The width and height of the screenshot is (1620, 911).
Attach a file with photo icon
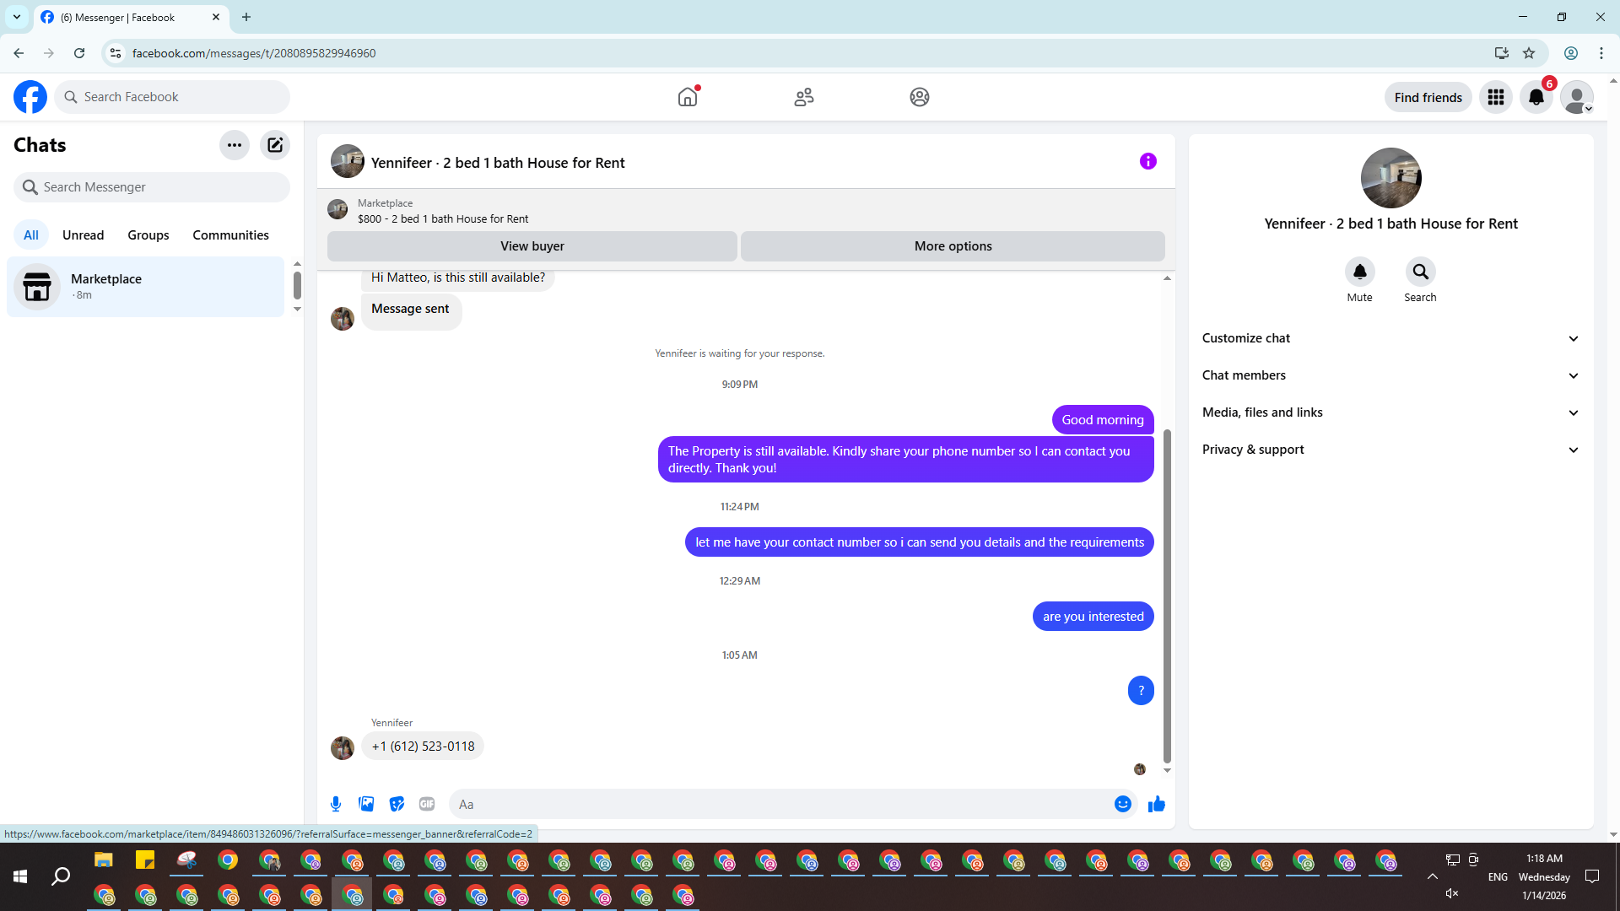[x=366, y=804]
